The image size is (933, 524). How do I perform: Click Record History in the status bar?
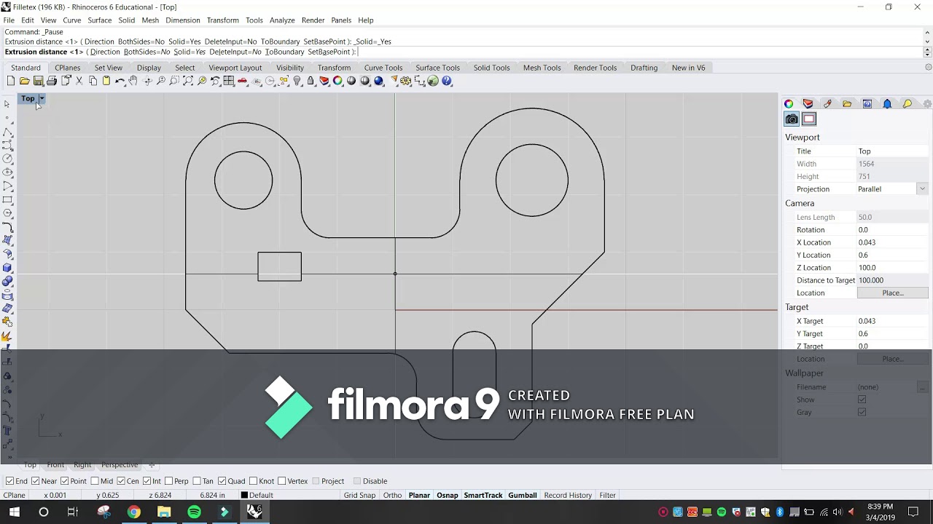coord(568,496)
